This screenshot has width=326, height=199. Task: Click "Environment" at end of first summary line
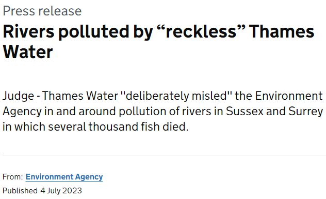(x=289, y=96)
